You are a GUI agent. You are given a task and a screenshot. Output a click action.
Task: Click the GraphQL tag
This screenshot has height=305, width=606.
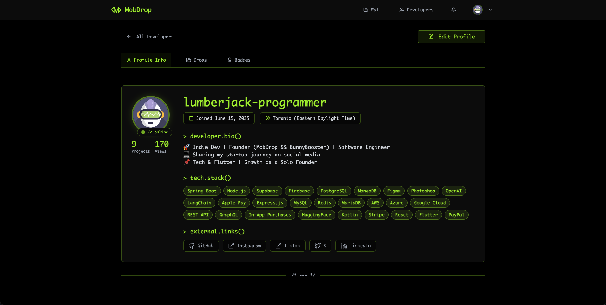pos(228,215)
